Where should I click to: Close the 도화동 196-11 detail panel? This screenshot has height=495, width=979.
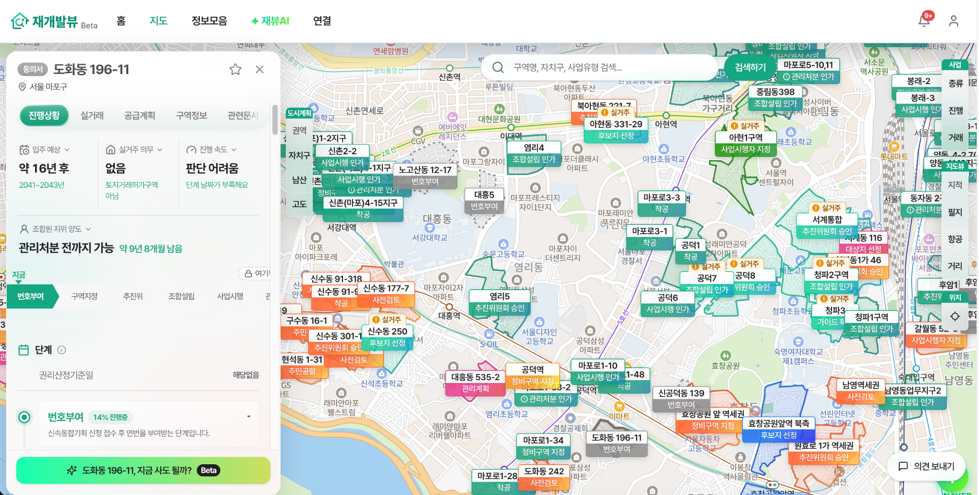pyautogui.click(x=260, y=69)
